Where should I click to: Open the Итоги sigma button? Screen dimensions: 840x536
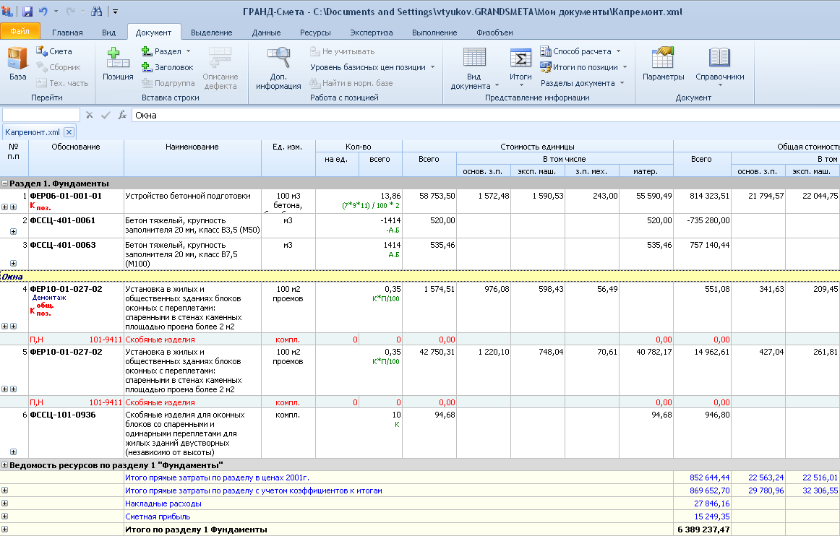(x=520, y=68)
